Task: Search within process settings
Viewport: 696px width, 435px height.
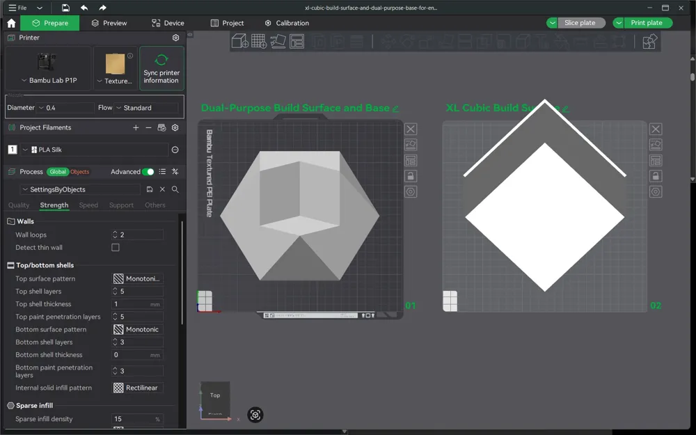Action: pyautogui.click(x=175, y=189)
